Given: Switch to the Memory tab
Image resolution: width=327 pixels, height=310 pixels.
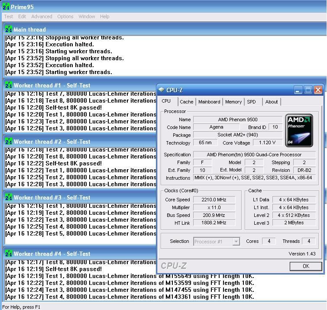Looking at the screenshot, I should (x=233, y=102).
